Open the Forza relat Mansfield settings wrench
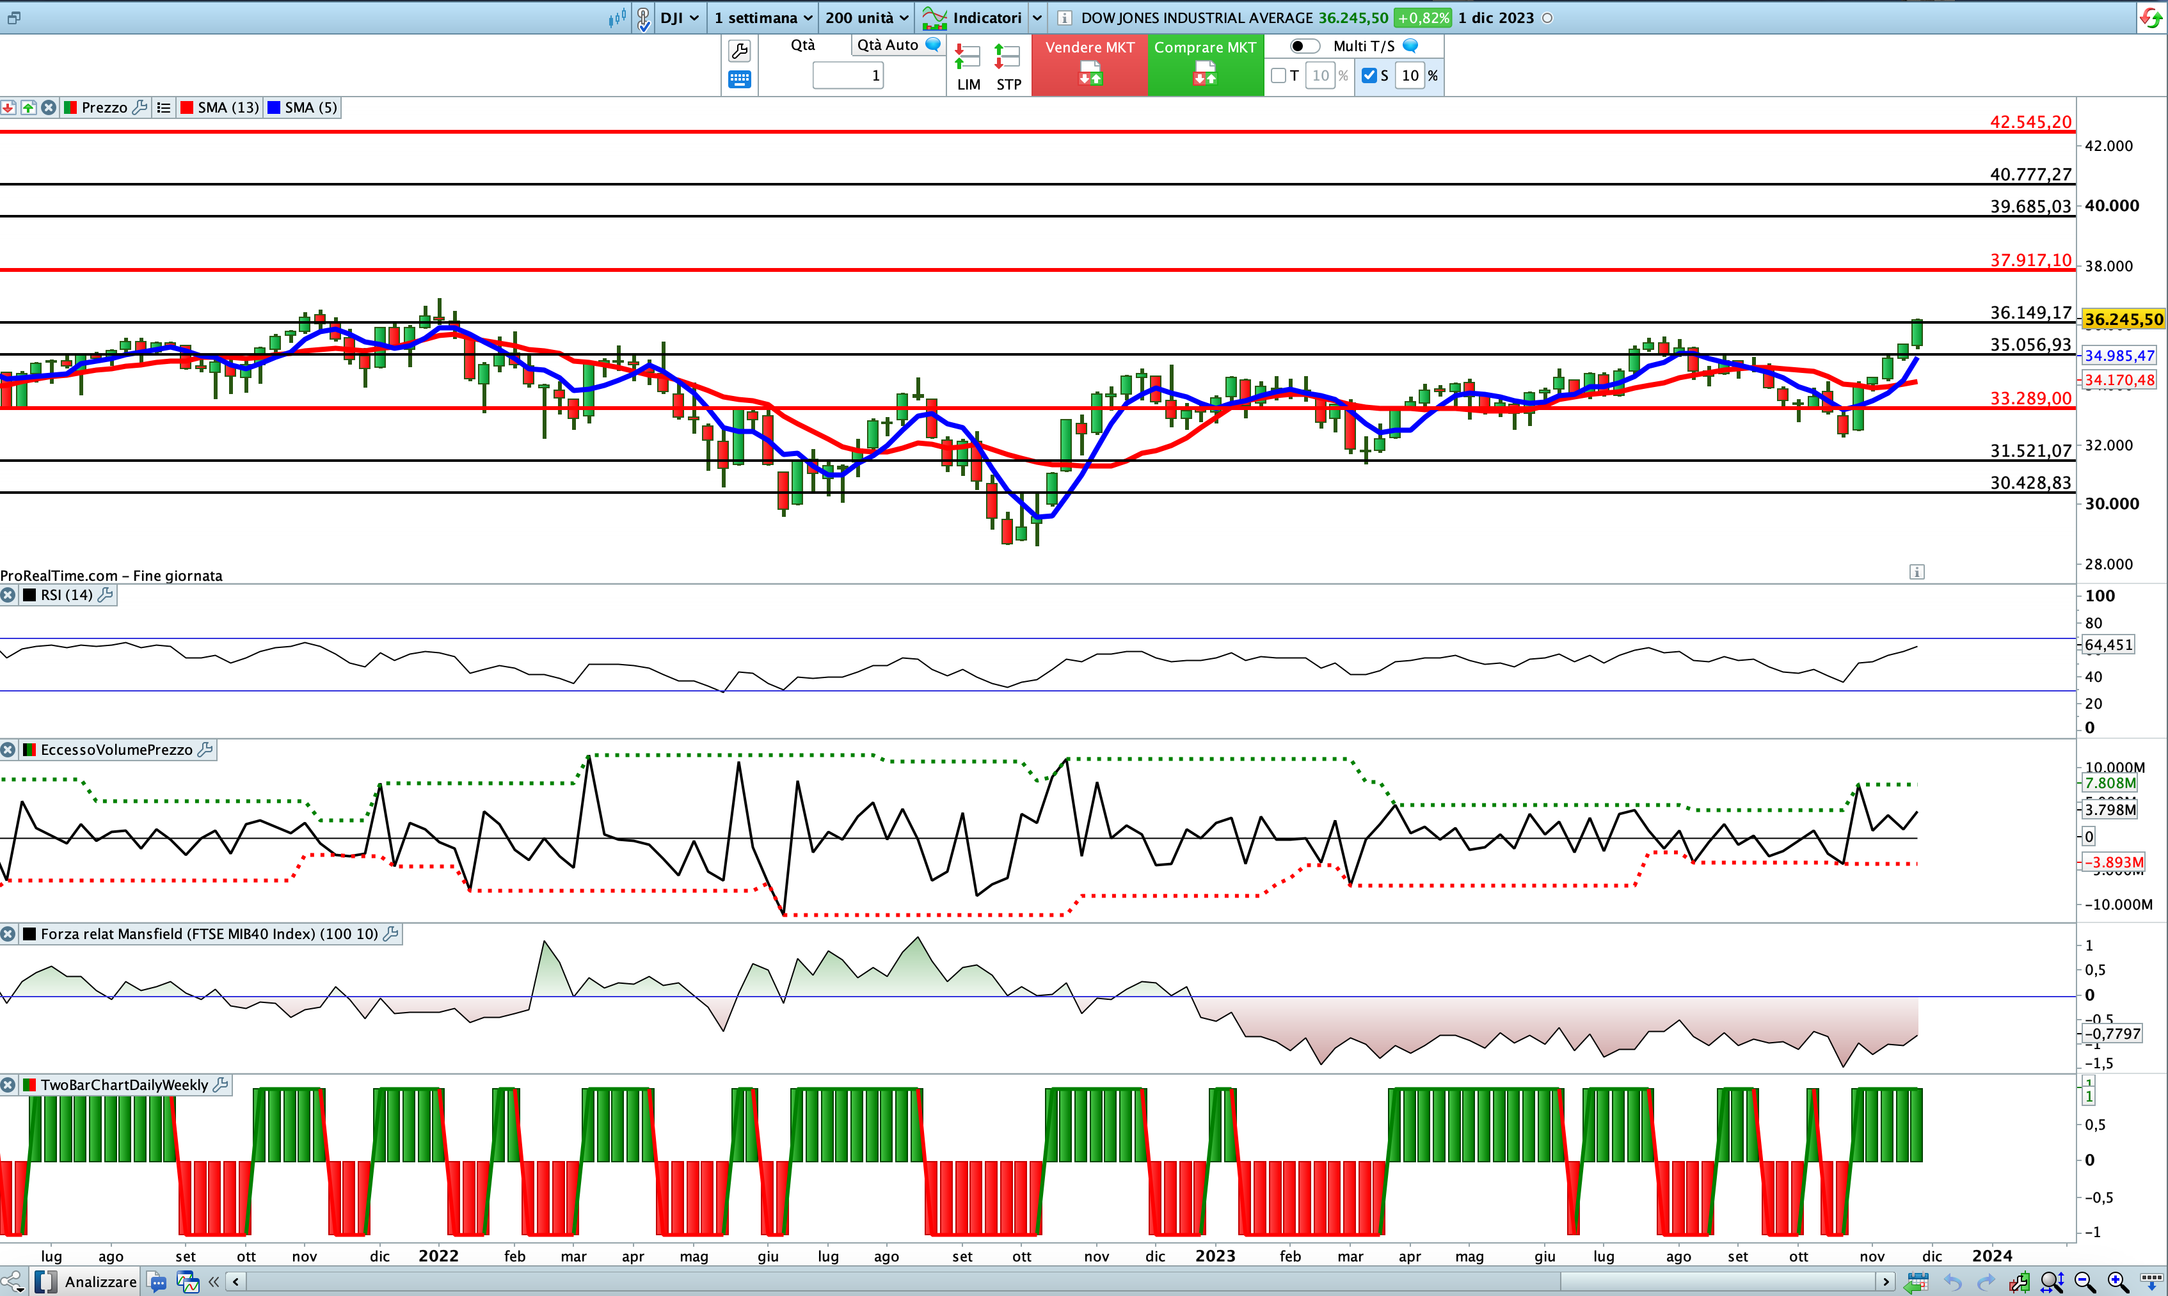Viewport: 2168px width, 1296px height. tap(390, 933)
